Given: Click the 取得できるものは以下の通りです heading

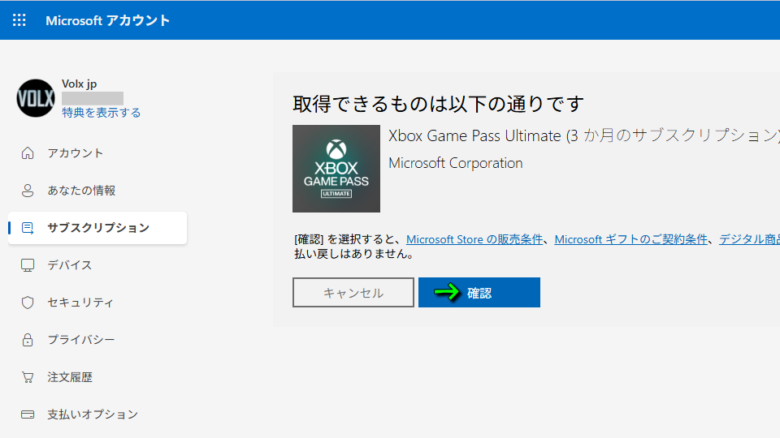Looking at the screenshot, I should [438, 105].
